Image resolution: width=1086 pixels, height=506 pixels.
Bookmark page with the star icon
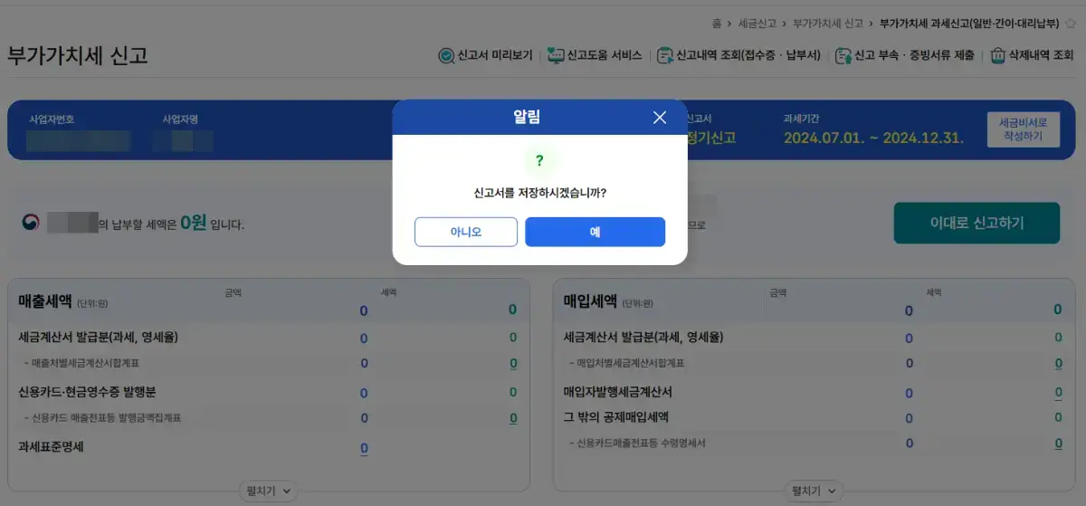coord(1071,24)
